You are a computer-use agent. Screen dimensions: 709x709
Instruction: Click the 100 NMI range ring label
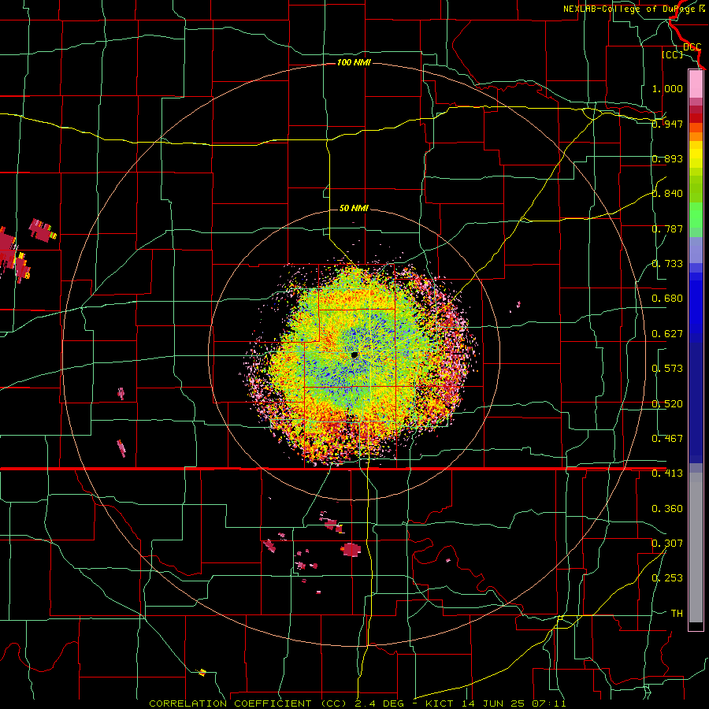pos(354,62)
